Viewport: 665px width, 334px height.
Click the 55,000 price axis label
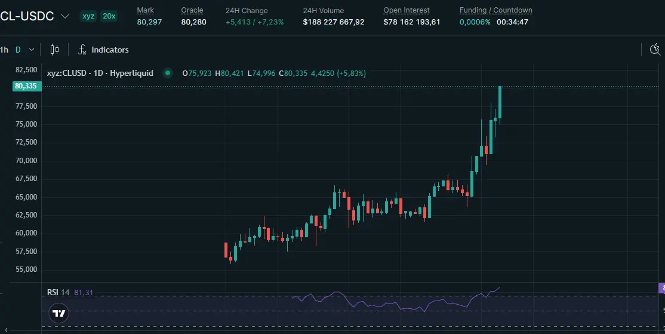(26, 269)
